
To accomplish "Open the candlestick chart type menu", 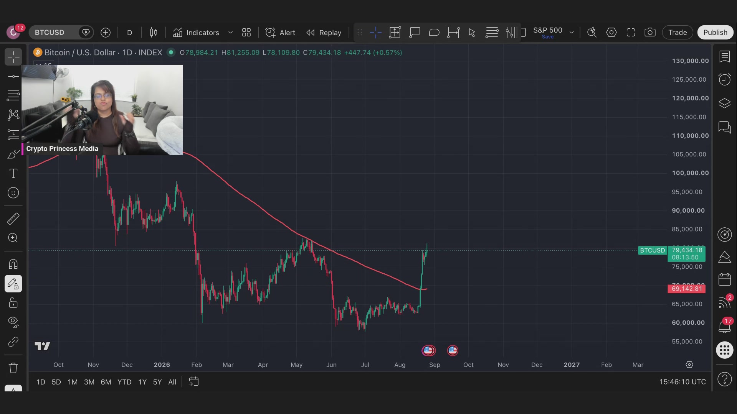I will click(154, 33).
